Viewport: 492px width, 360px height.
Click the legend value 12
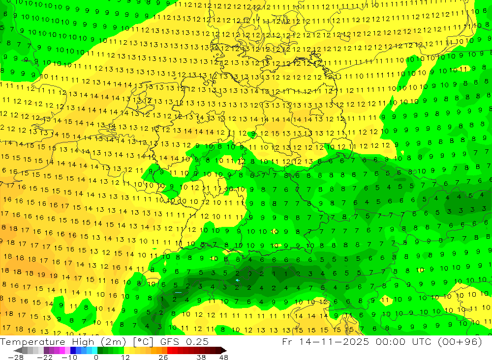125,358
